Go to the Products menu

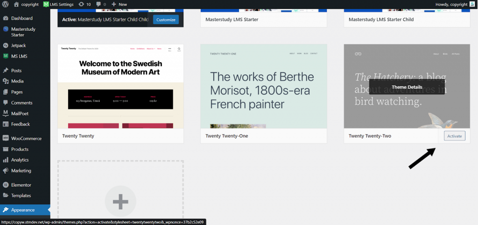(x=20, y=149)
